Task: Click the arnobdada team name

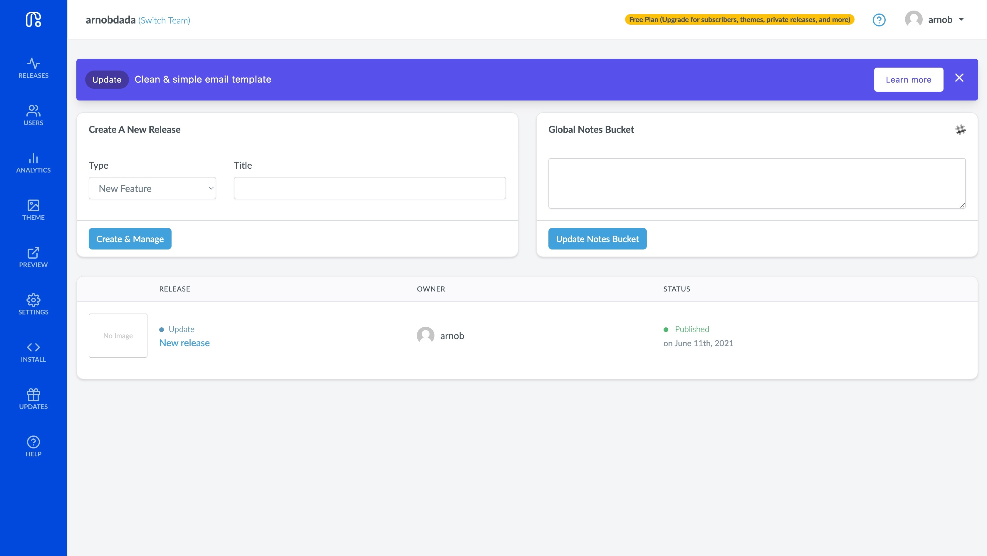Action: 110,20
